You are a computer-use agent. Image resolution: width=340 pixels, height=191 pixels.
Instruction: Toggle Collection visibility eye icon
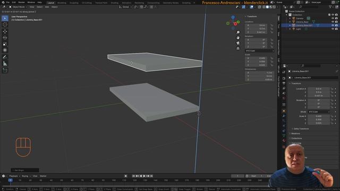pyautogui.click(x=333, y=15)
